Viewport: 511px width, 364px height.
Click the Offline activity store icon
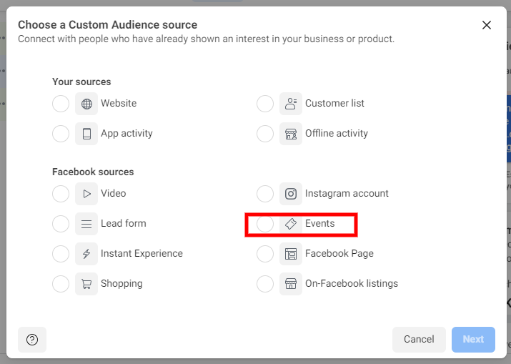coord(291,134)
